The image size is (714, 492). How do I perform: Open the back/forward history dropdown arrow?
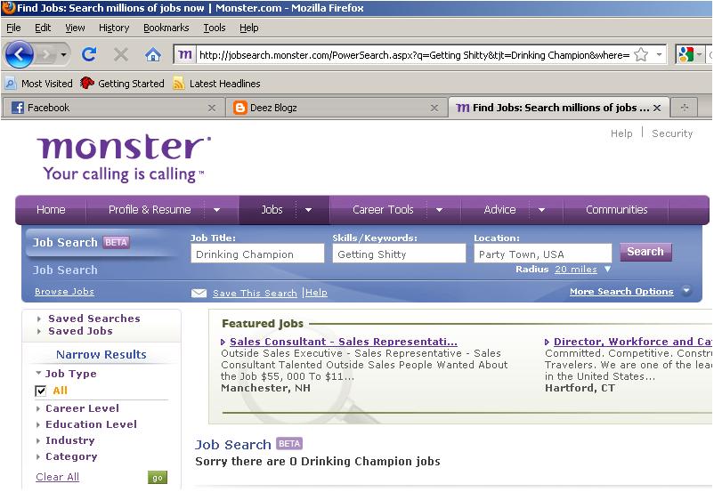pos(64,55)
